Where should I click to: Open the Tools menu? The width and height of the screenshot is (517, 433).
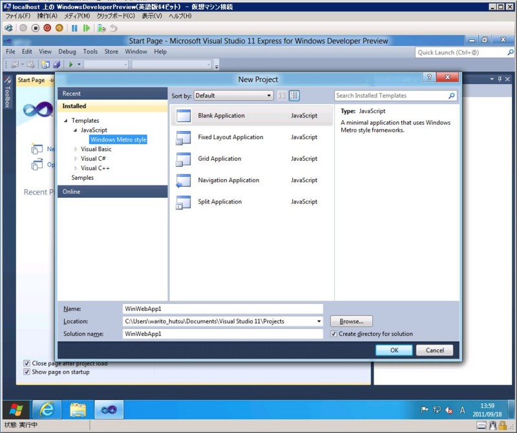click(x=90, y=52)
